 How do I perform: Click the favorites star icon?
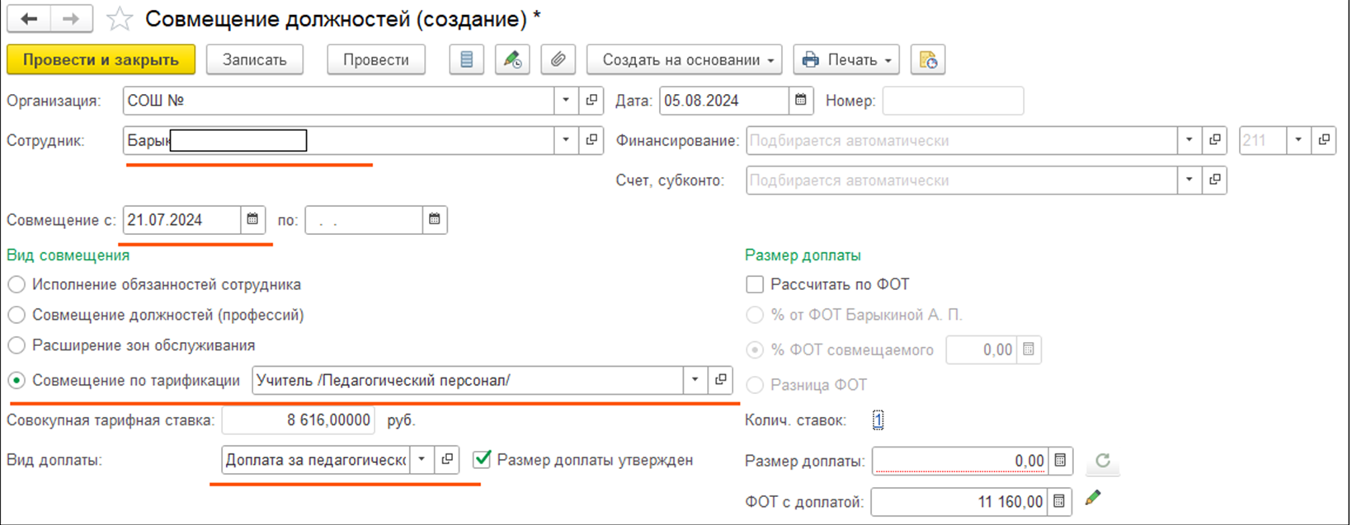tap(120, 19)
